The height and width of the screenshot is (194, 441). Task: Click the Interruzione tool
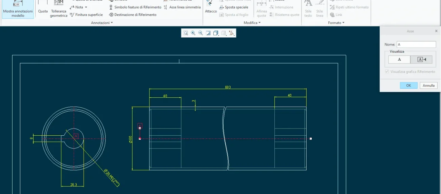click(281, 7)
